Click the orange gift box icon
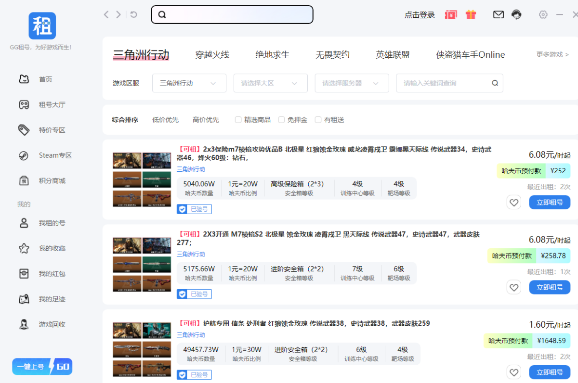The height and width of the screenshot is (383, 578). [471, 14]
